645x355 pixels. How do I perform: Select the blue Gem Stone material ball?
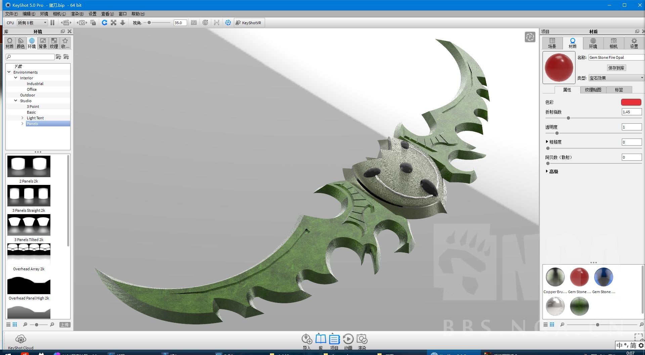pos(603,277)
